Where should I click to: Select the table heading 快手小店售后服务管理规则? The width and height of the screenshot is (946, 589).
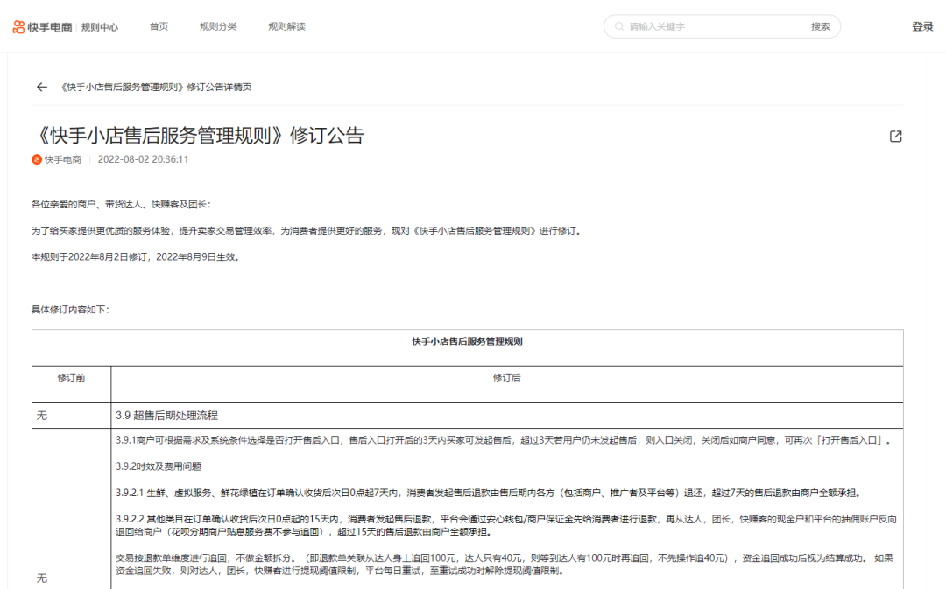pyautogui.click(x=468, y=341)
